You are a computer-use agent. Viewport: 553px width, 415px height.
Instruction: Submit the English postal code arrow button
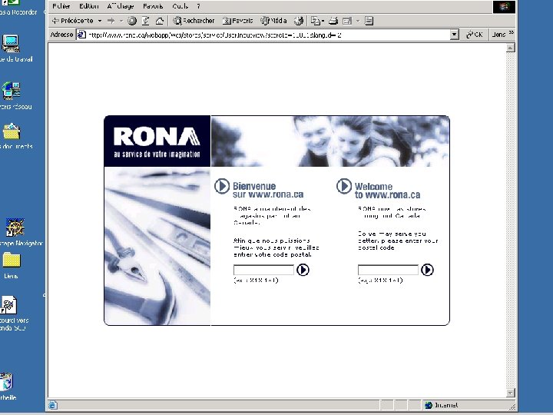427,270
